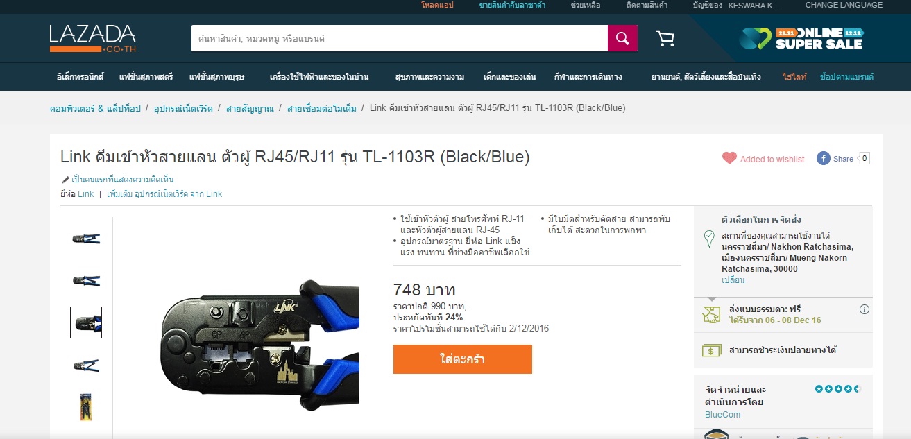This screenshot has width=911, height=439.
Task: Select the first product thumbnail
Action: click(x=86, y=239)
